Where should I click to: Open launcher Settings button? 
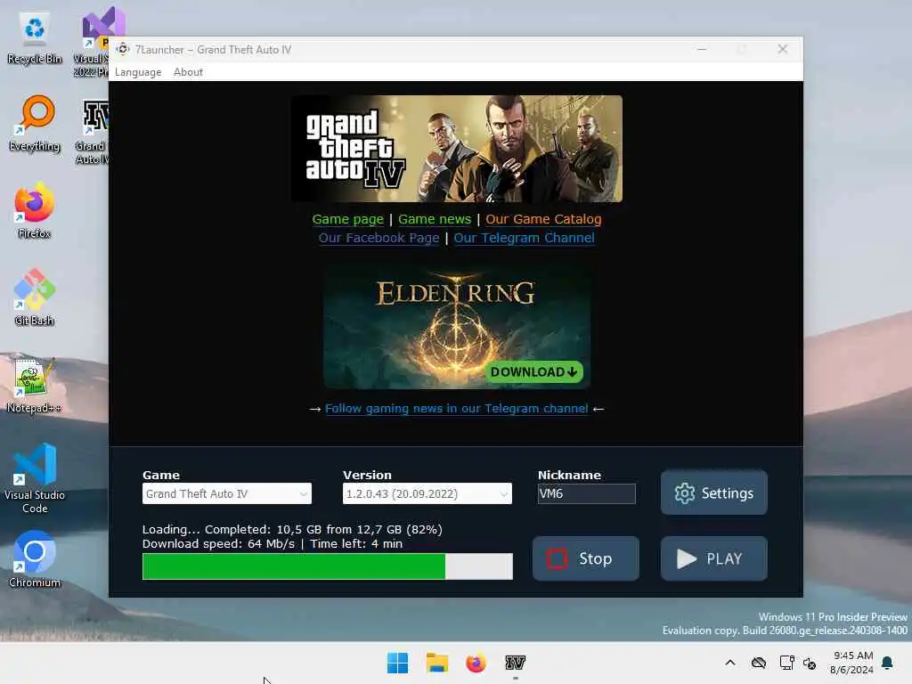[x=713, y=493]
